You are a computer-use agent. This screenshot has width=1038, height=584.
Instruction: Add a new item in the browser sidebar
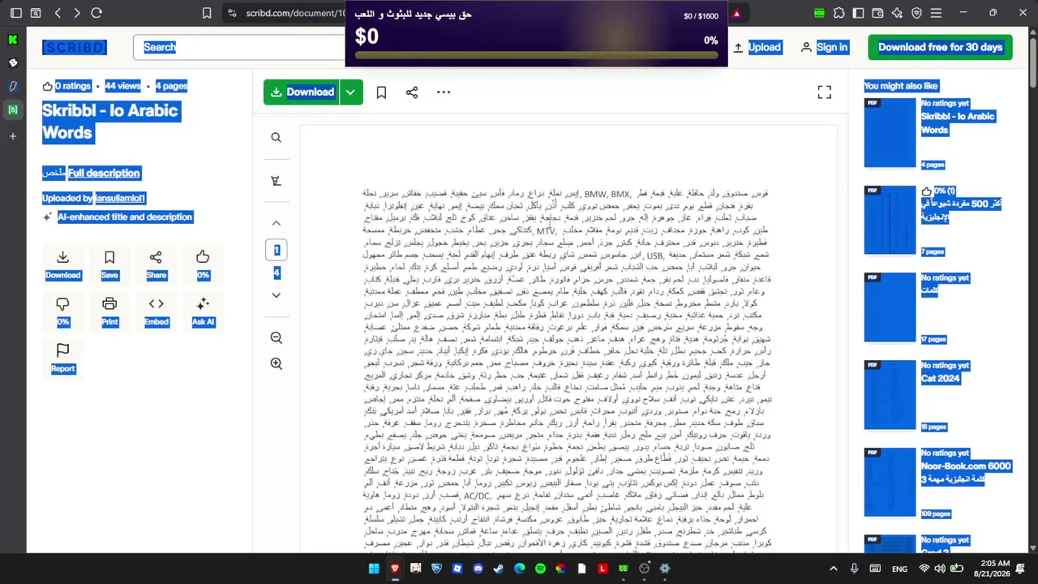pyautogui.click(x=13, y=136)
